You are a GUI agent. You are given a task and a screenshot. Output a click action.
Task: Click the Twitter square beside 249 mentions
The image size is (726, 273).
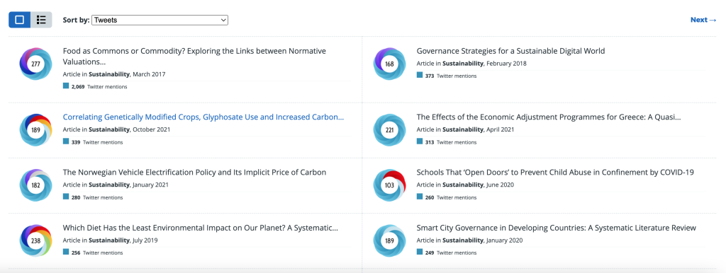420,252
